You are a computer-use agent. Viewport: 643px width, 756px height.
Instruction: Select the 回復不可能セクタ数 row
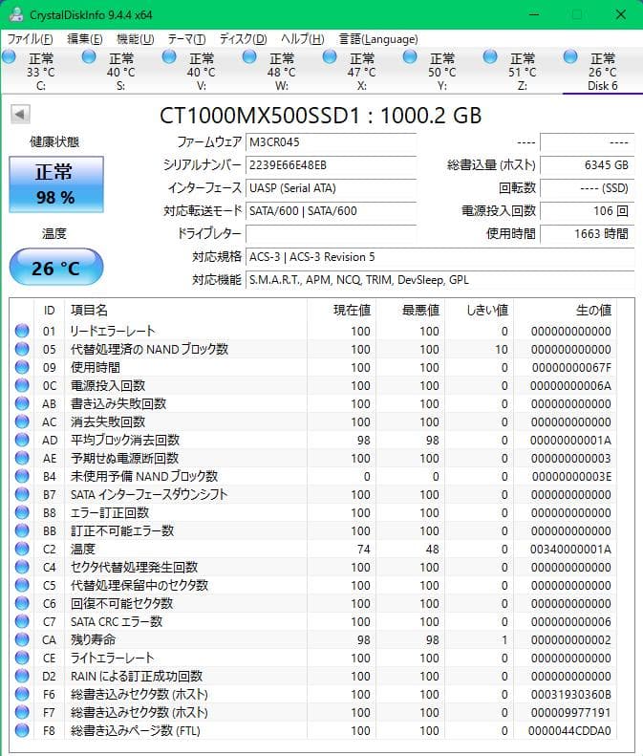click(314, 603)
